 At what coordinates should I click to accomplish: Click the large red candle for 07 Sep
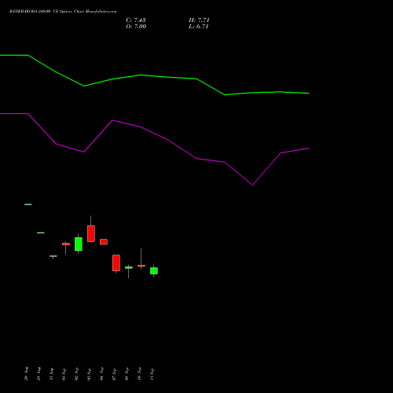(x=116, y=263)
